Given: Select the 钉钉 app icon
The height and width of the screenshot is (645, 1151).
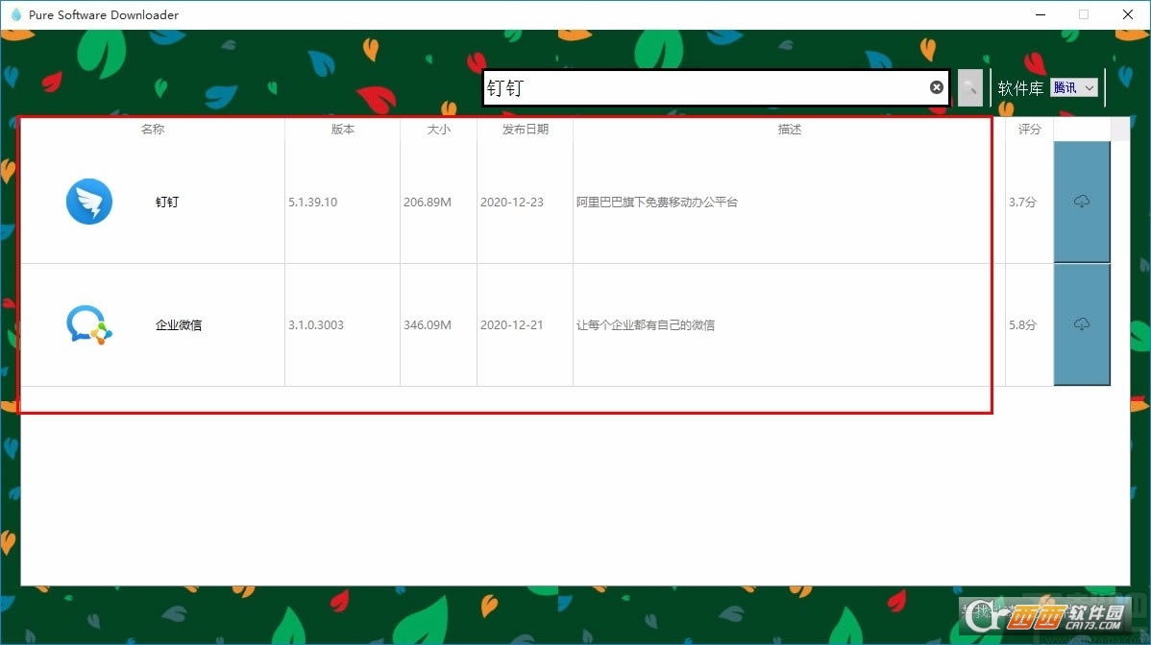Looking at the screenshot, I should (x=88, y=202).
